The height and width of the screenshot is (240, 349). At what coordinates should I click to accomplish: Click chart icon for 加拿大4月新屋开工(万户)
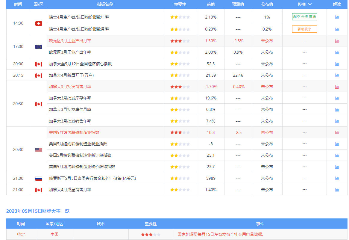pos(337,75)
